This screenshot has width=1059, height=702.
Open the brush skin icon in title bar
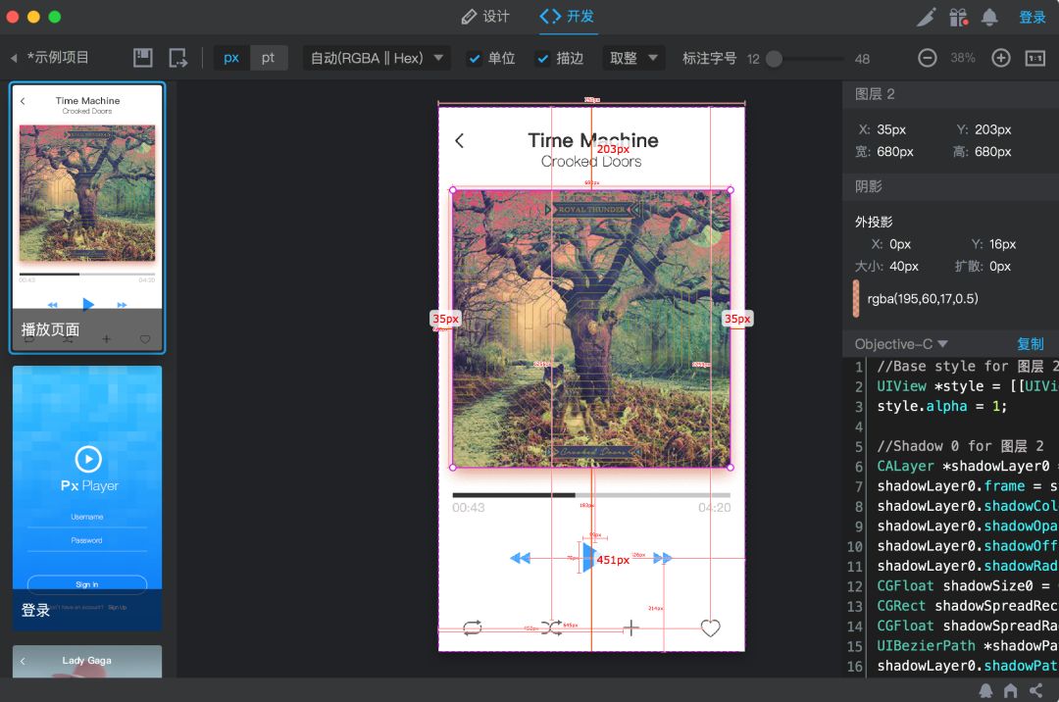926,17
